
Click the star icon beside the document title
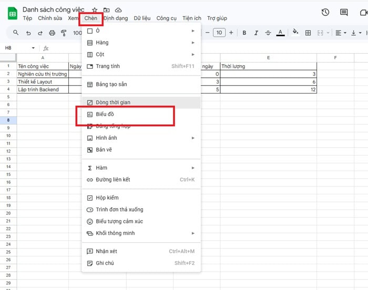tap(95, 10)
